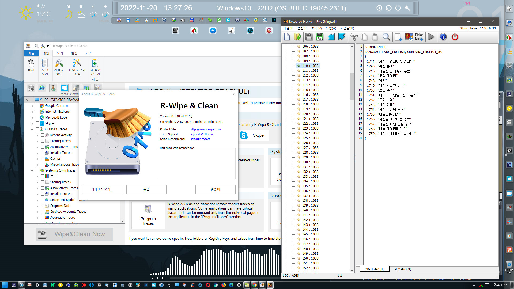
Task: Click the Program Traces tile in R-Wipe
Action: click(x=148, y=215)
